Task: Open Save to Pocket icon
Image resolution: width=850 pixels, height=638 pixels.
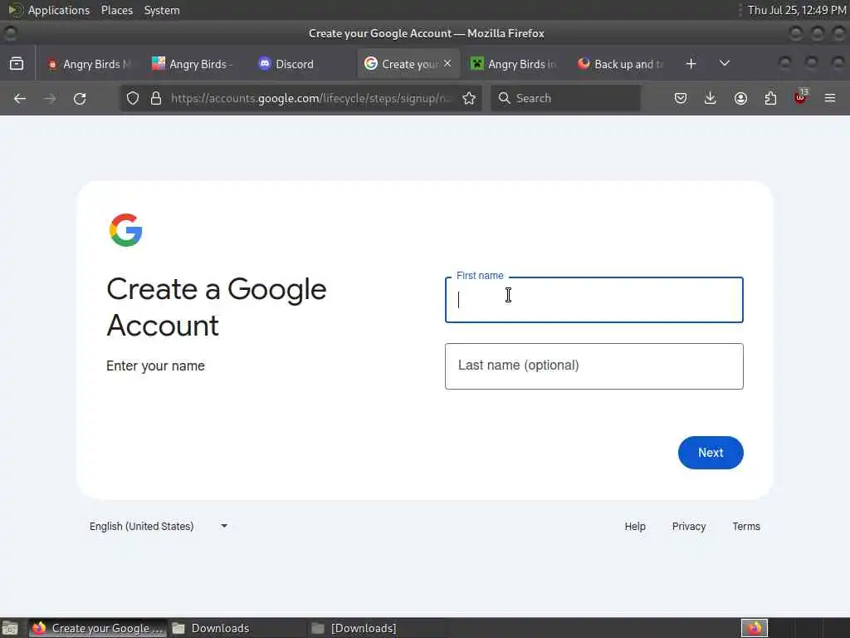Action: click(681, 98)
